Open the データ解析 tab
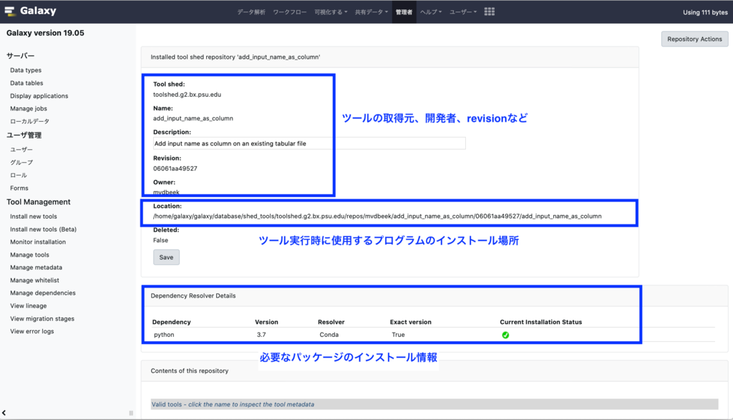Viewport: 733px width, 420px height. click(x=251, y=12)
